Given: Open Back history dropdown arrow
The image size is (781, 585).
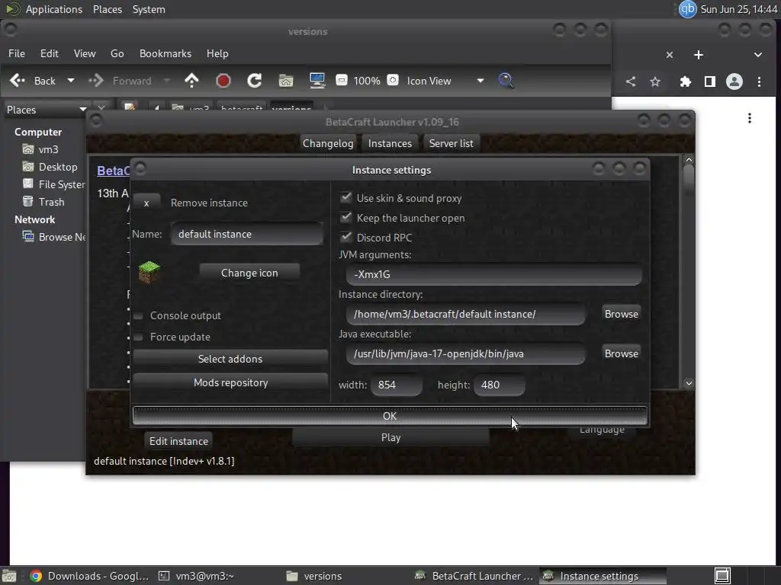Looking at the screenshot, I should coord(71,81).
